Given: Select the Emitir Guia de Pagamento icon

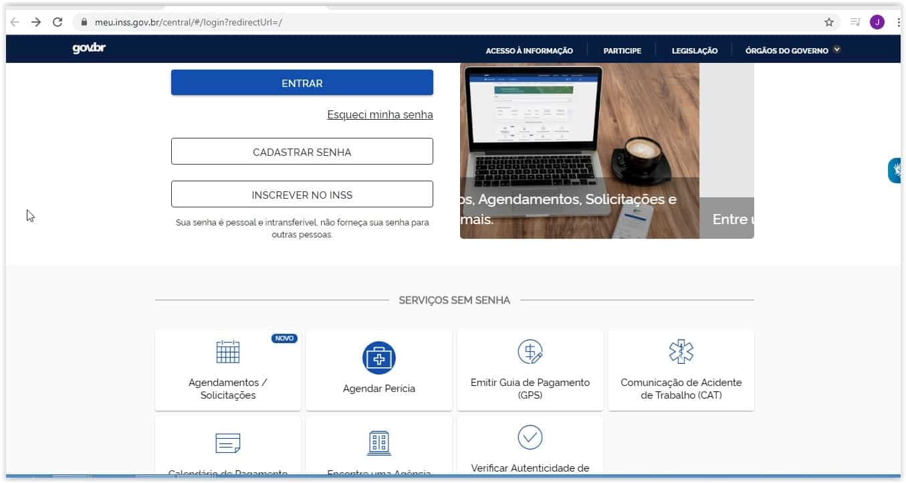Looking at the screenshot, I should (530, 352).
